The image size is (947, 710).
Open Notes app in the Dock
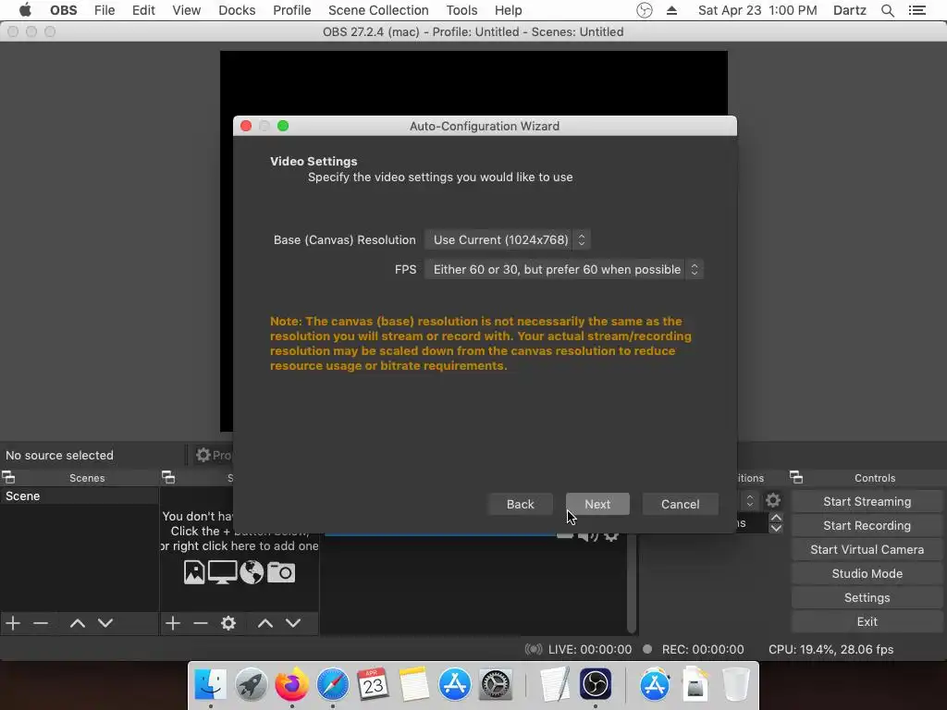(413, 685)
